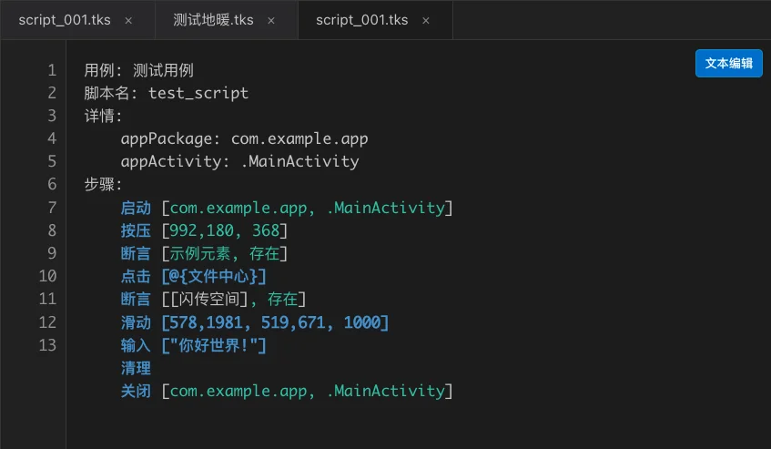This screenshot has width=771, height=449.
Task: Click the 滑动 step keyword
Action: pos(136,322)
